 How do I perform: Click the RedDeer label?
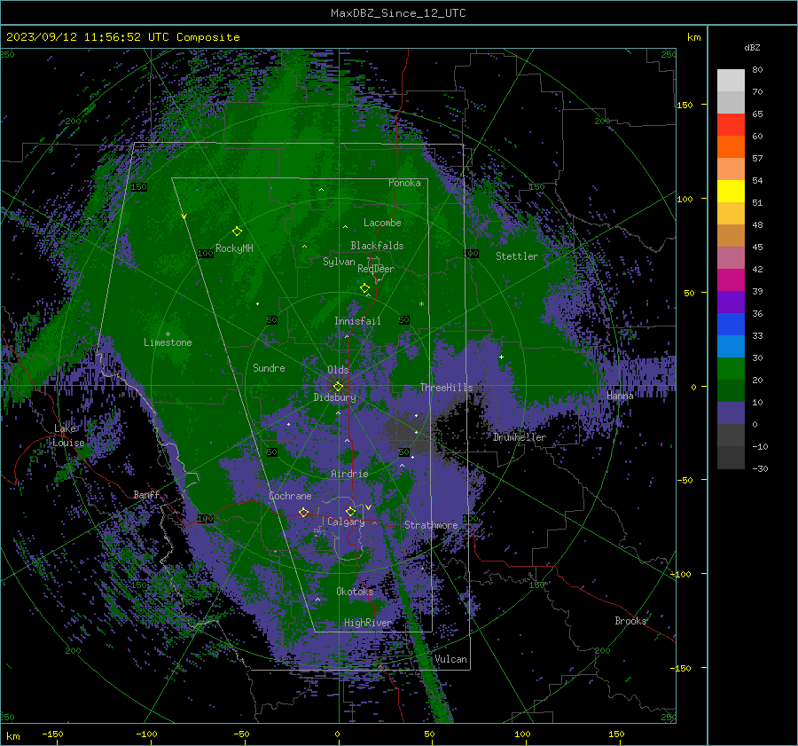tap(376, 269)
